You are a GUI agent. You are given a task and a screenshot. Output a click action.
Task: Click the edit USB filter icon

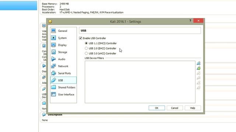[x=198, y=73]
